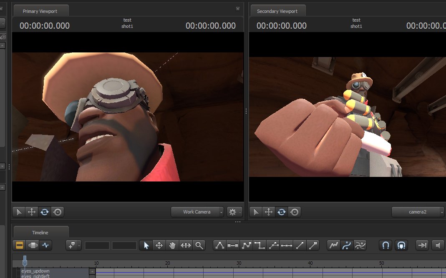This screenshot has height=278, width=446.
Task: Click frame 30 on timeline ruler
Action: (239, 263)
